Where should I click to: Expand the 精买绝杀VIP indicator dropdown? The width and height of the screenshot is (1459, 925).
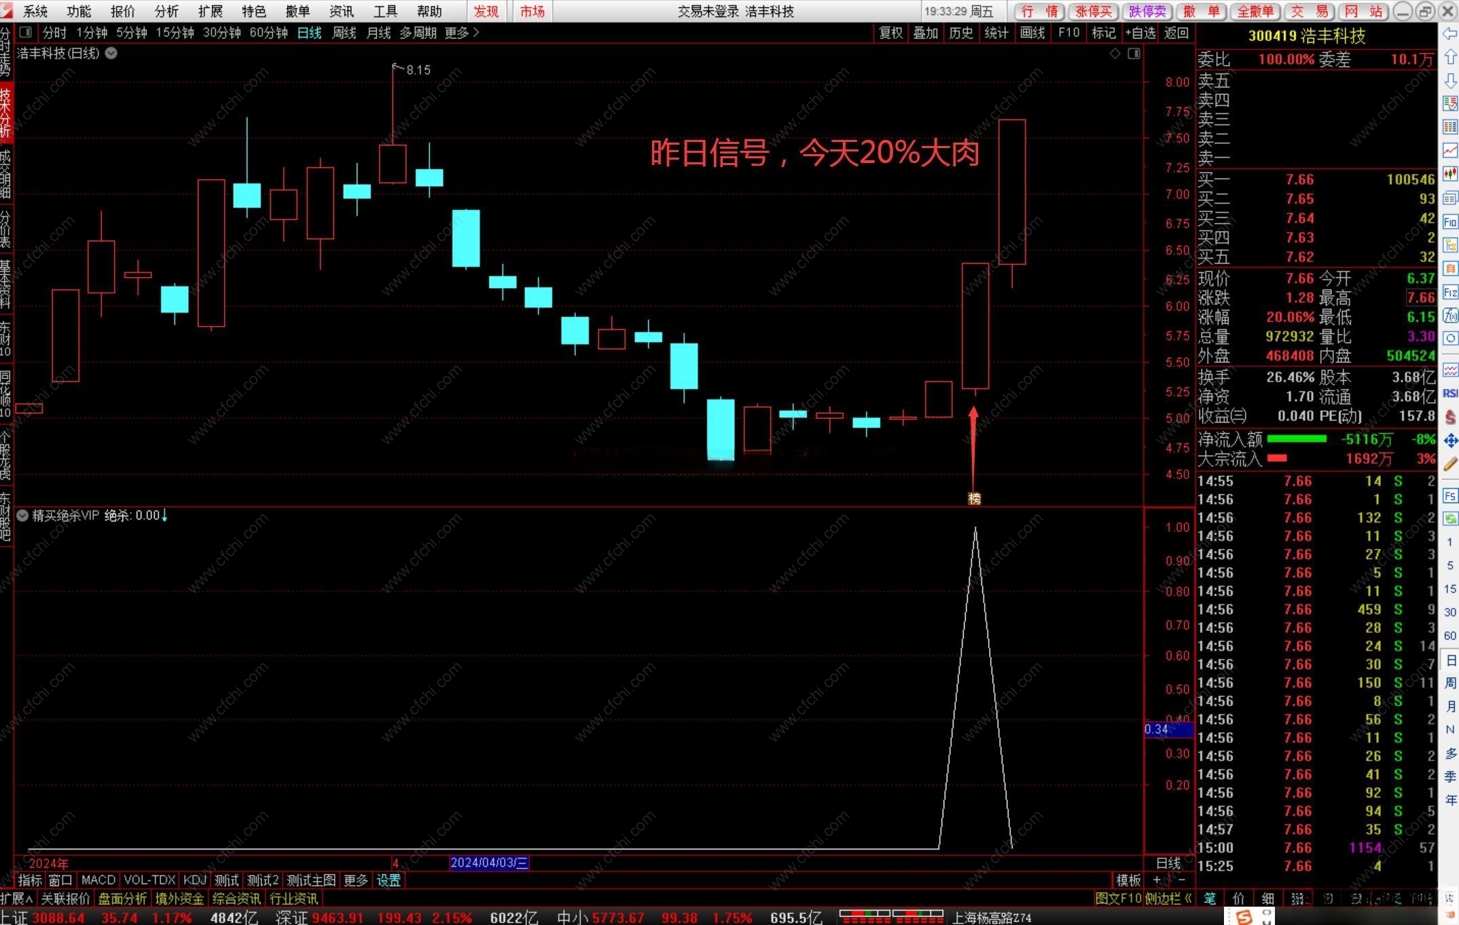[x=22, y=515]
